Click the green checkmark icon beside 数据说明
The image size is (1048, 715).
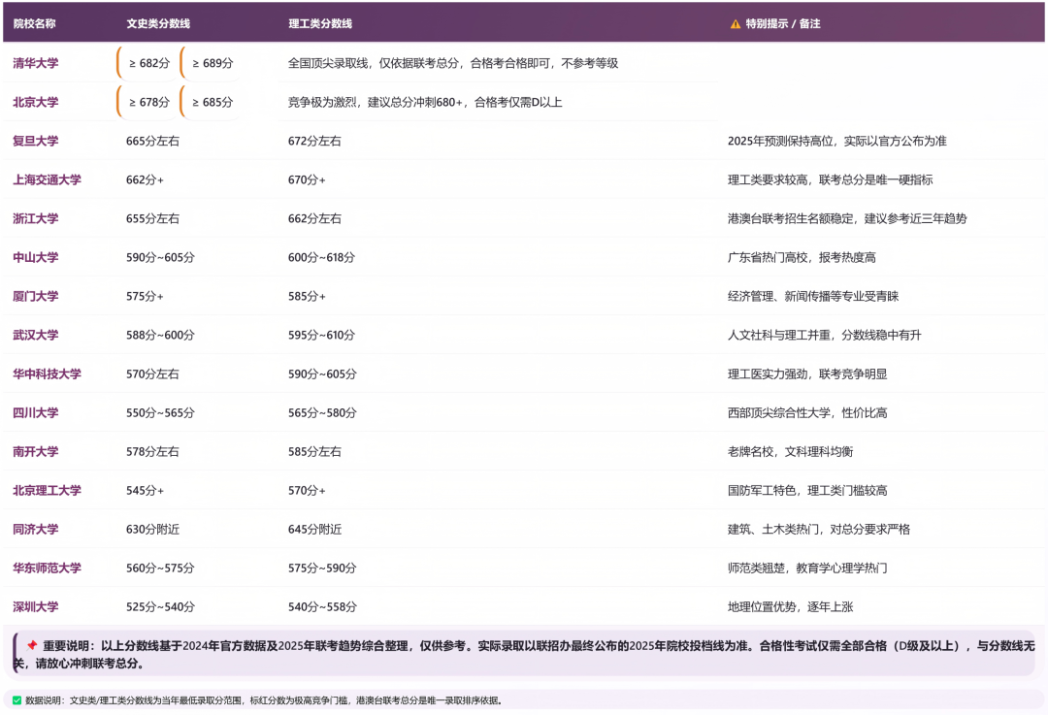point(16,699)
